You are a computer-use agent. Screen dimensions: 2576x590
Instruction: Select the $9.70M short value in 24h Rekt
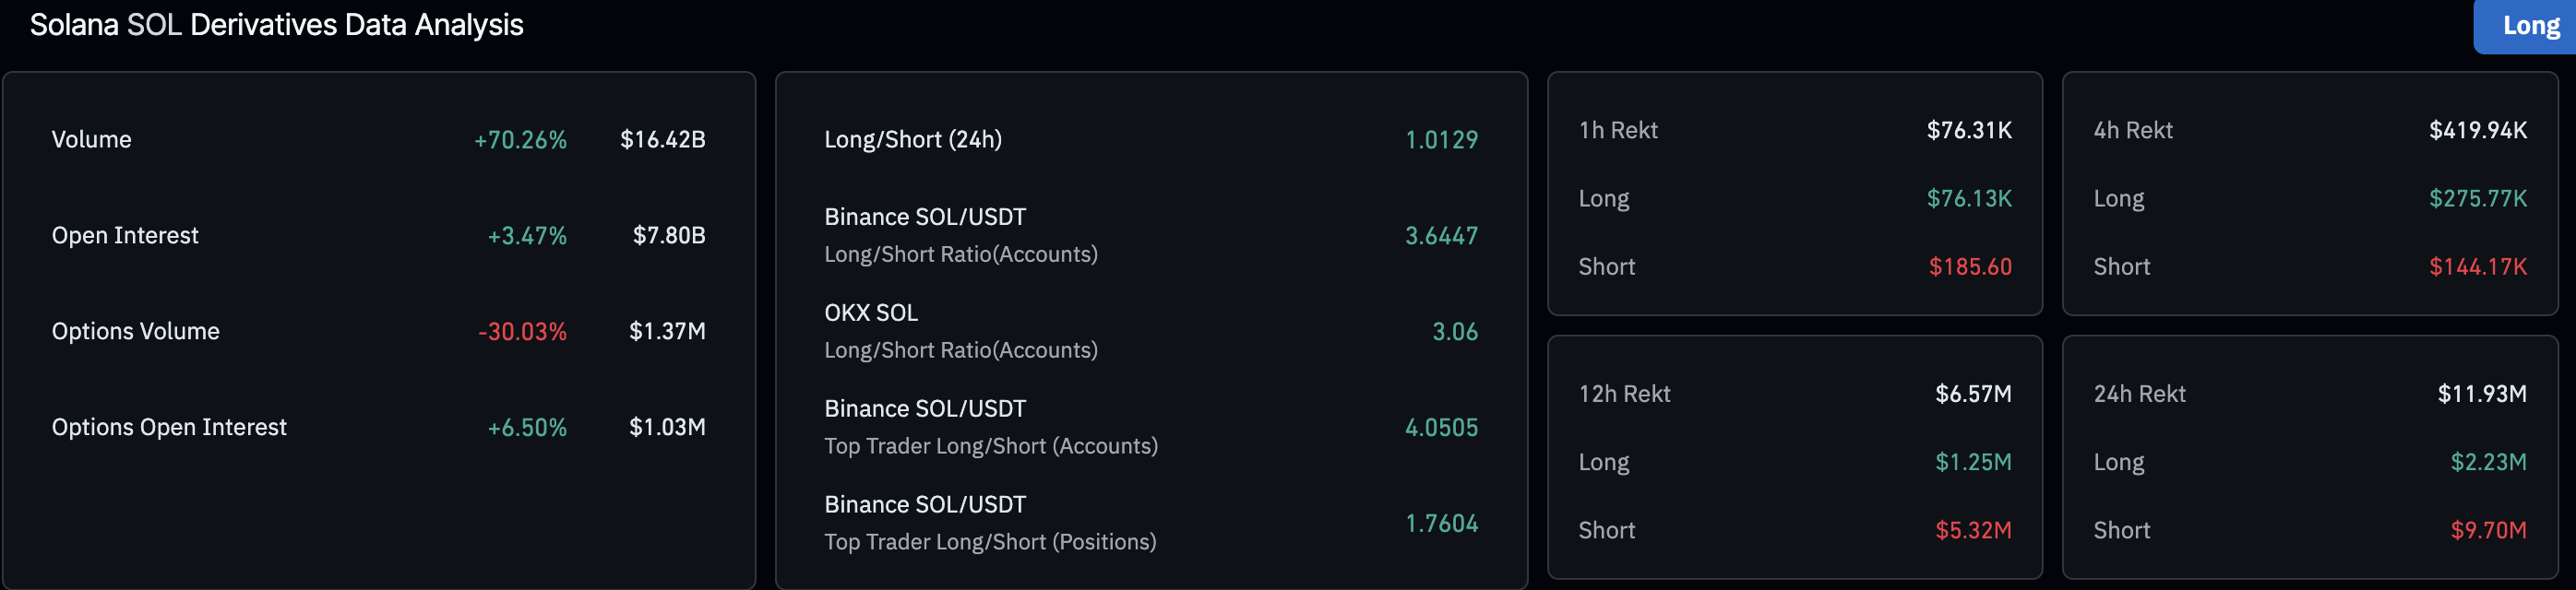[2487, 530]
